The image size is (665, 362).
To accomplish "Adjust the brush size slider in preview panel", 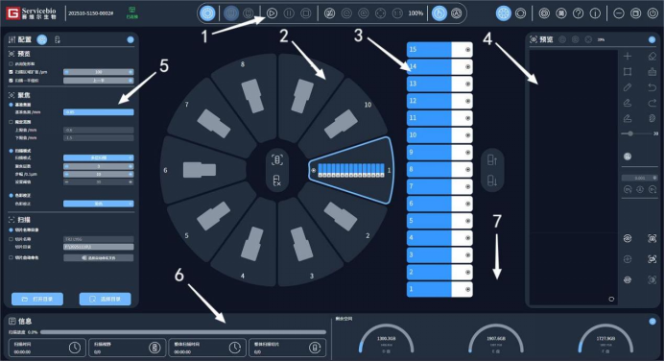I will coord(630,133).
